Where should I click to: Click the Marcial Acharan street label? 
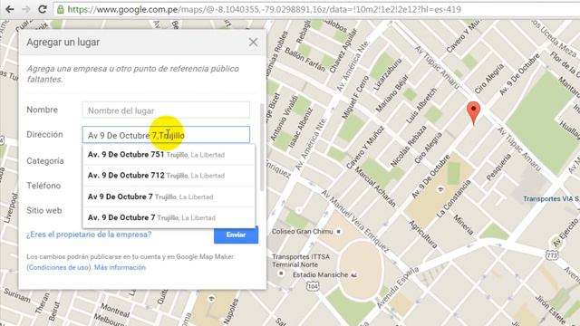pos(375,187)
